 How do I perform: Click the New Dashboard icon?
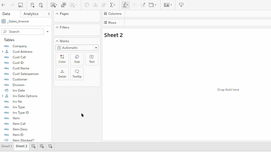[x=42, y=146]
